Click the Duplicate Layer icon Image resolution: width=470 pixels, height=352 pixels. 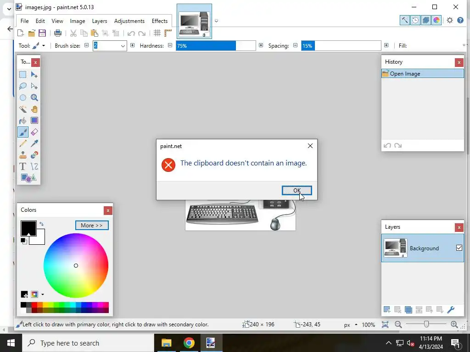[x=408, y=310]
